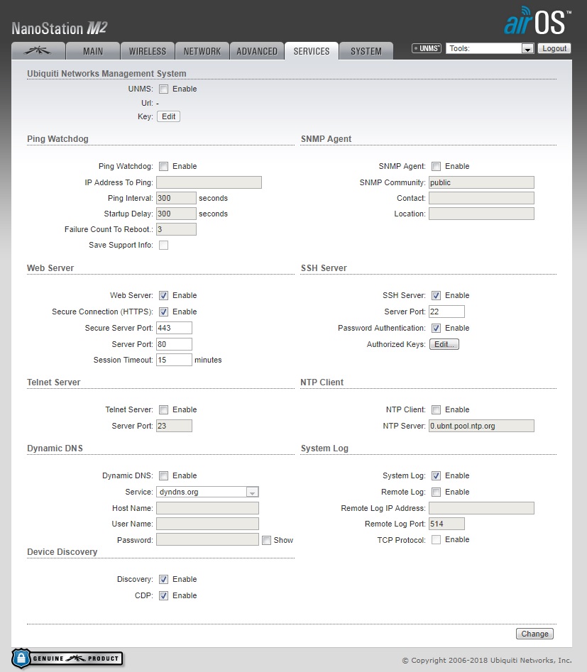Enable the Remote Log checkbox
The width and height of the screenshot is (587, 672).
pyautogui.click(x=436, y=492)
